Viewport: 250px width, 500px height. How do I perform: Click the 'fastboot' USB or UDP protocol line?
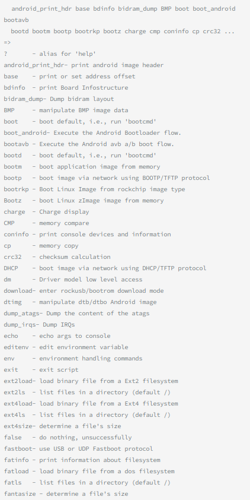coord(78,449)
